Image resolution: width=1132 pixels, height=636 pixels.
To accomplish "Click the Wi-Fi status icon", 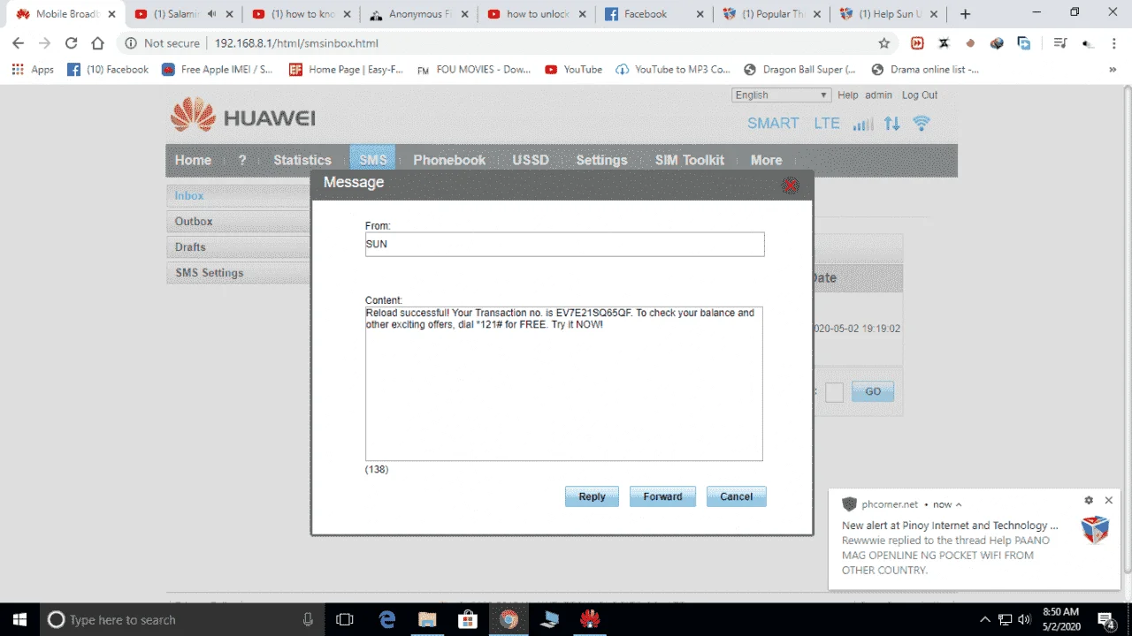I will [922, 124].
